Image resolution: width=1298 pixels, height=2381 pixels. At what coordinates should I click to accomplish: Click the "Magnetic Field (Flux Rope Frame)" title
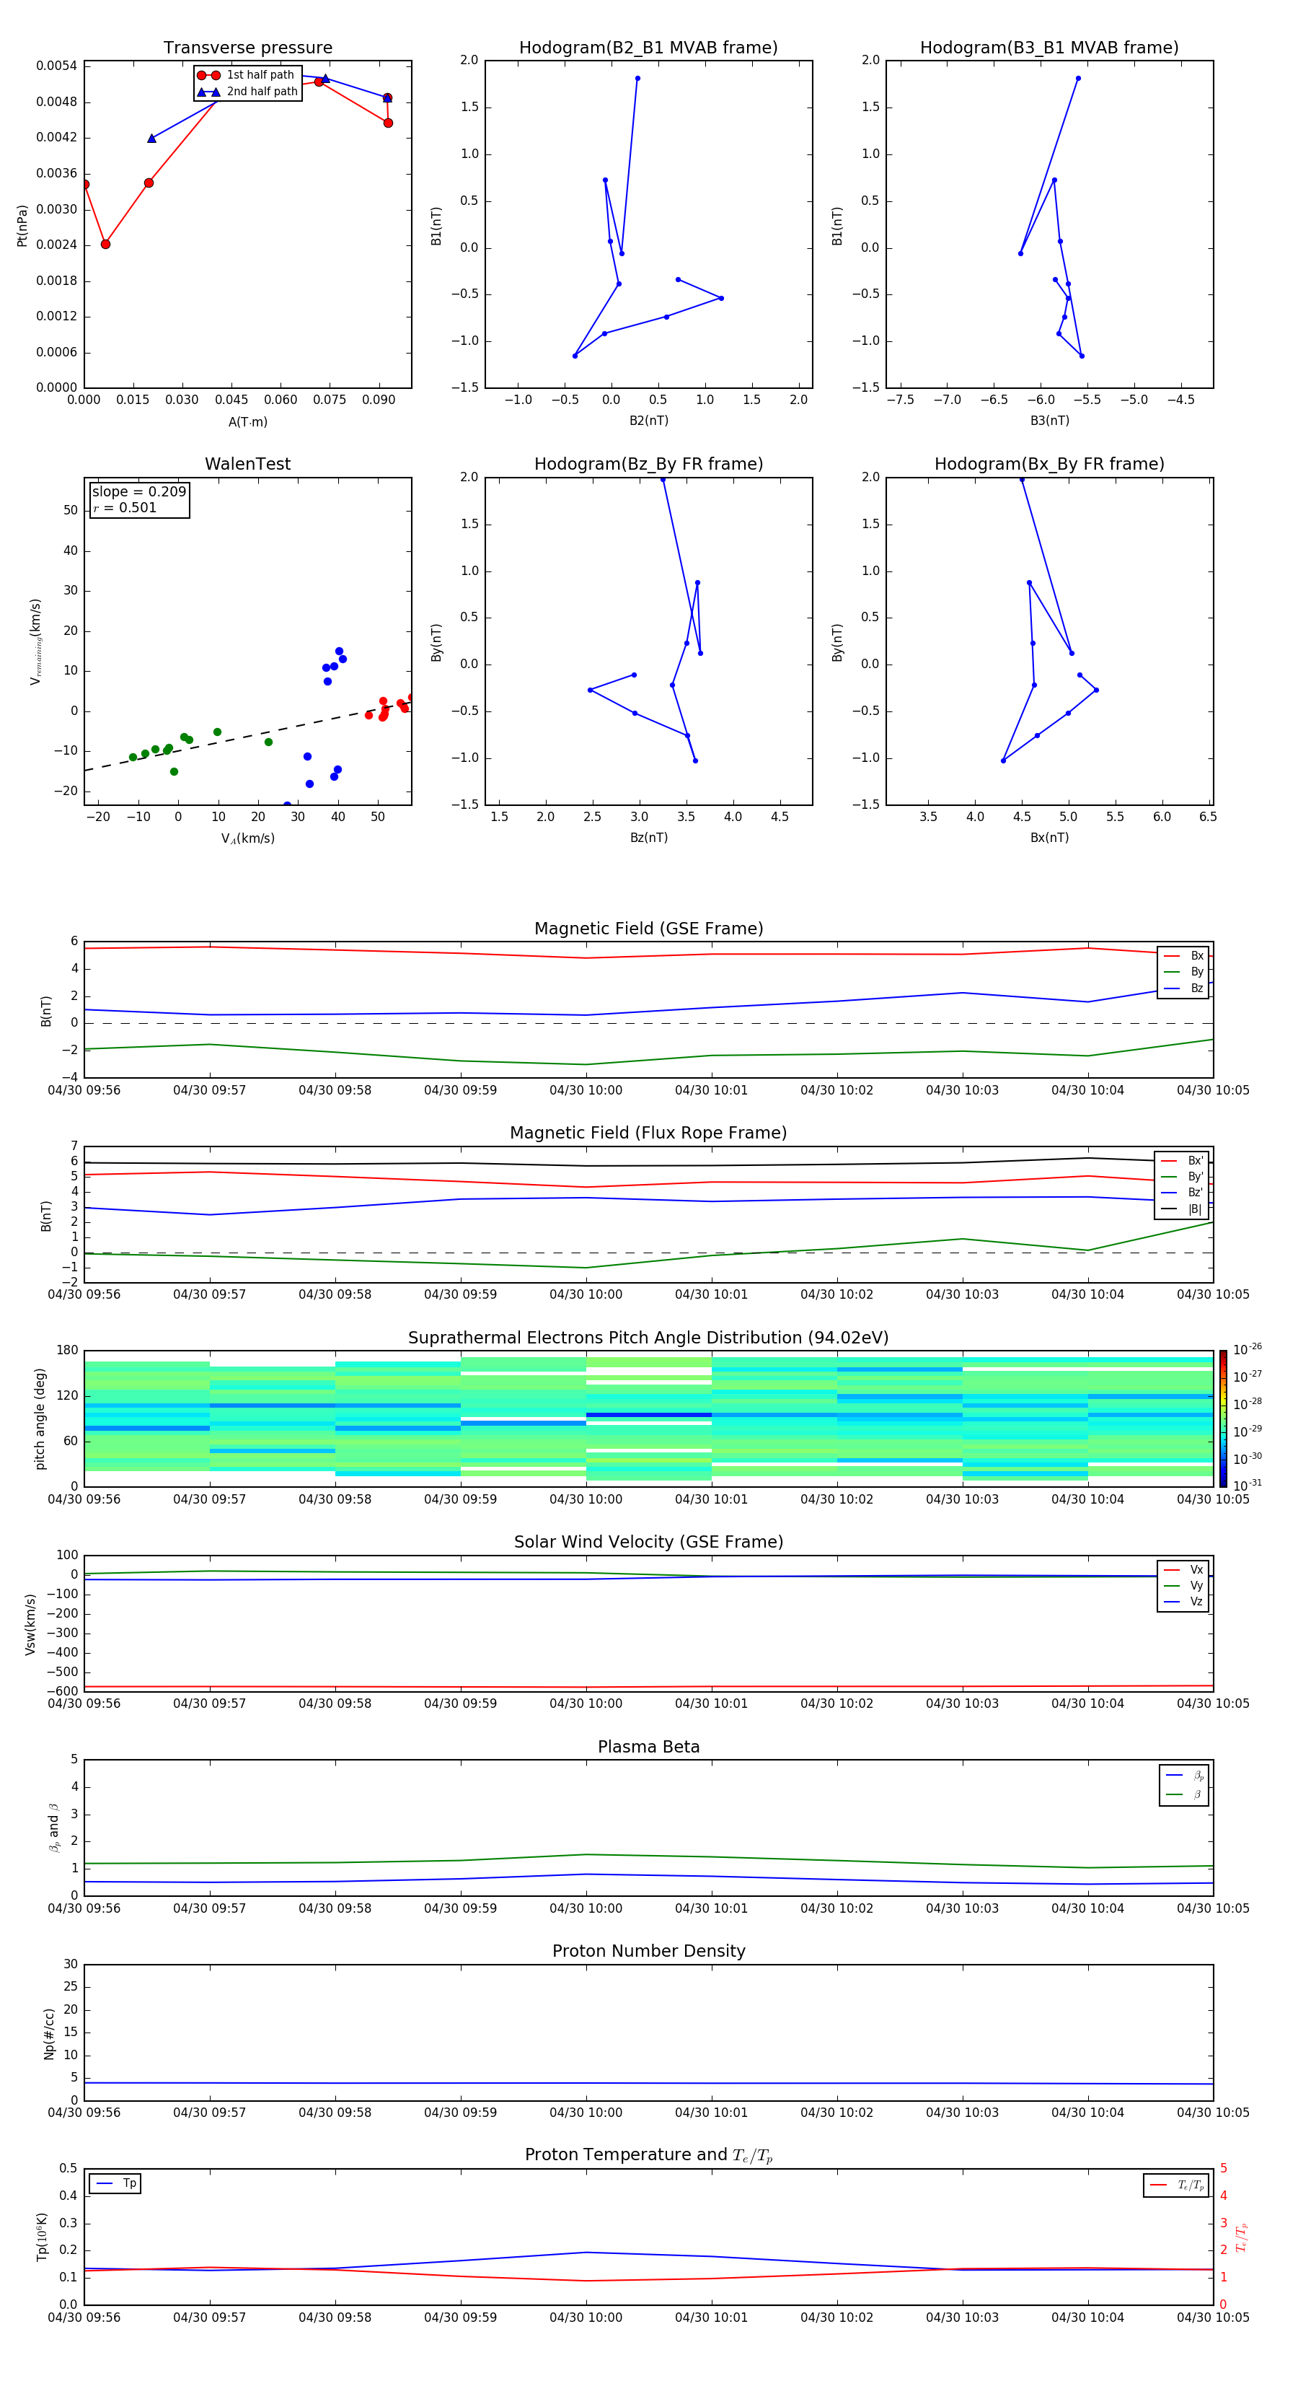pyautogui.click(x=648, y=1132)
